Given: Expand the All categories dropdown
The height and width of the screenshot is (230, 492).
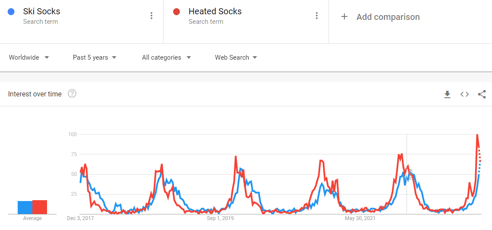Looking at the screenshot, I should point(166,57).
